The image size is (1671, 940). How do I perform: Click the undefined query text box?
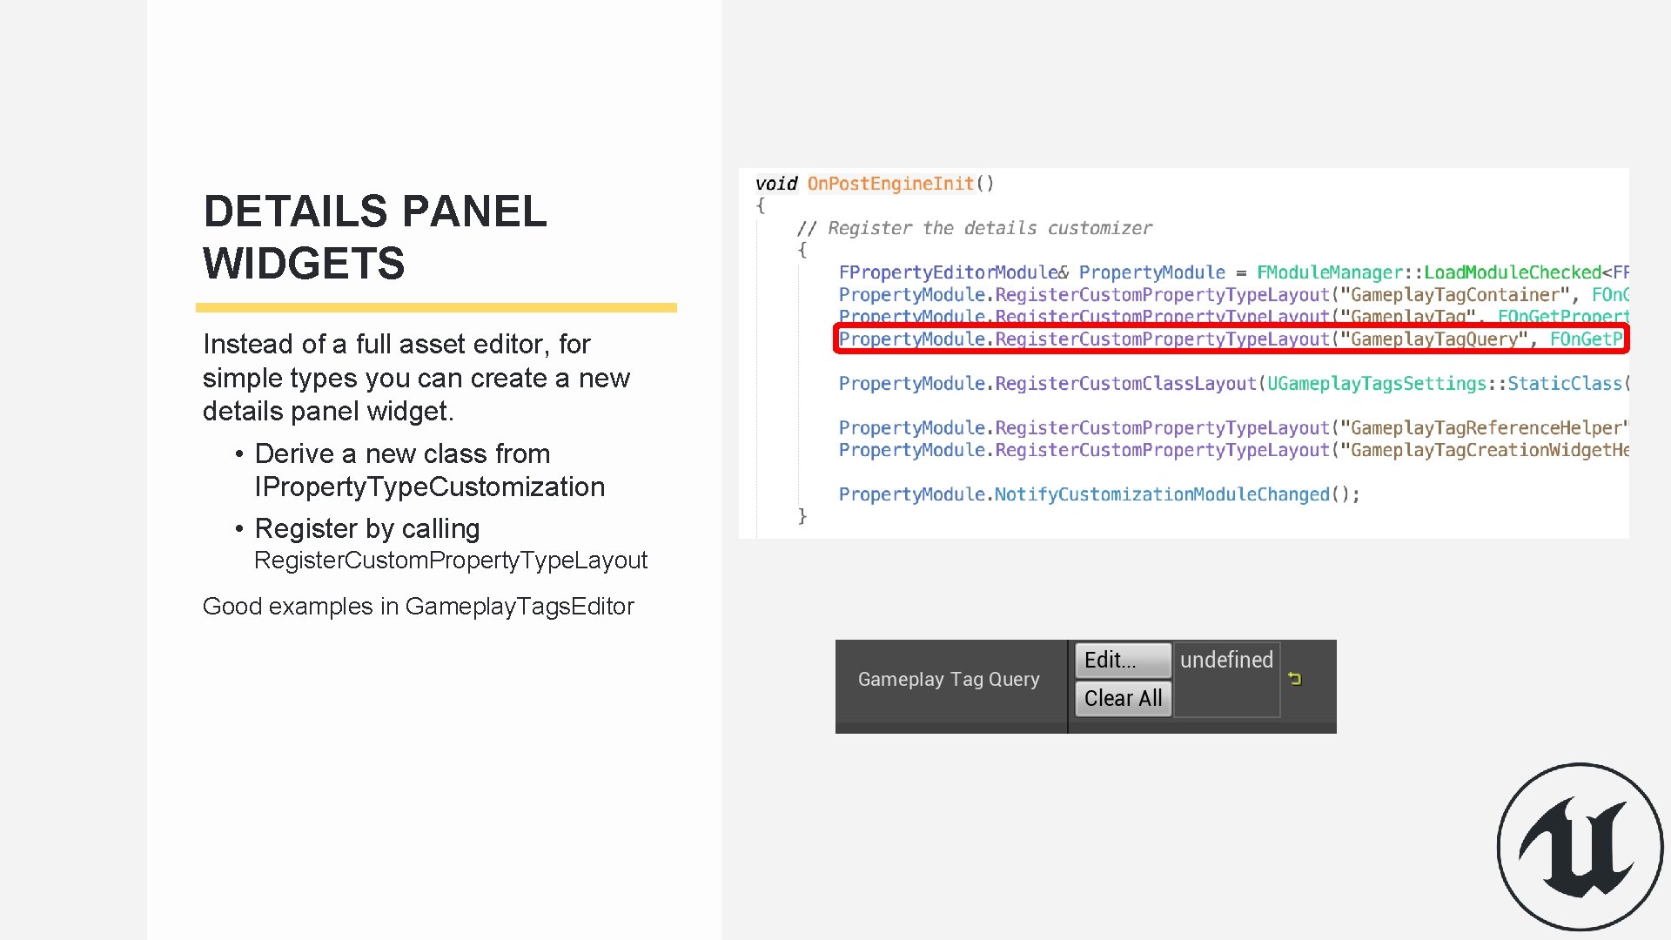click(1226, 680)
